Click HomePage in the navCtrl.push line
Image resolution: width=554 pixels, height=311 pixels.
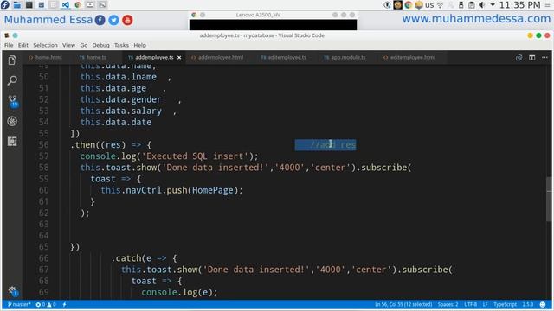tap(213, 190)
